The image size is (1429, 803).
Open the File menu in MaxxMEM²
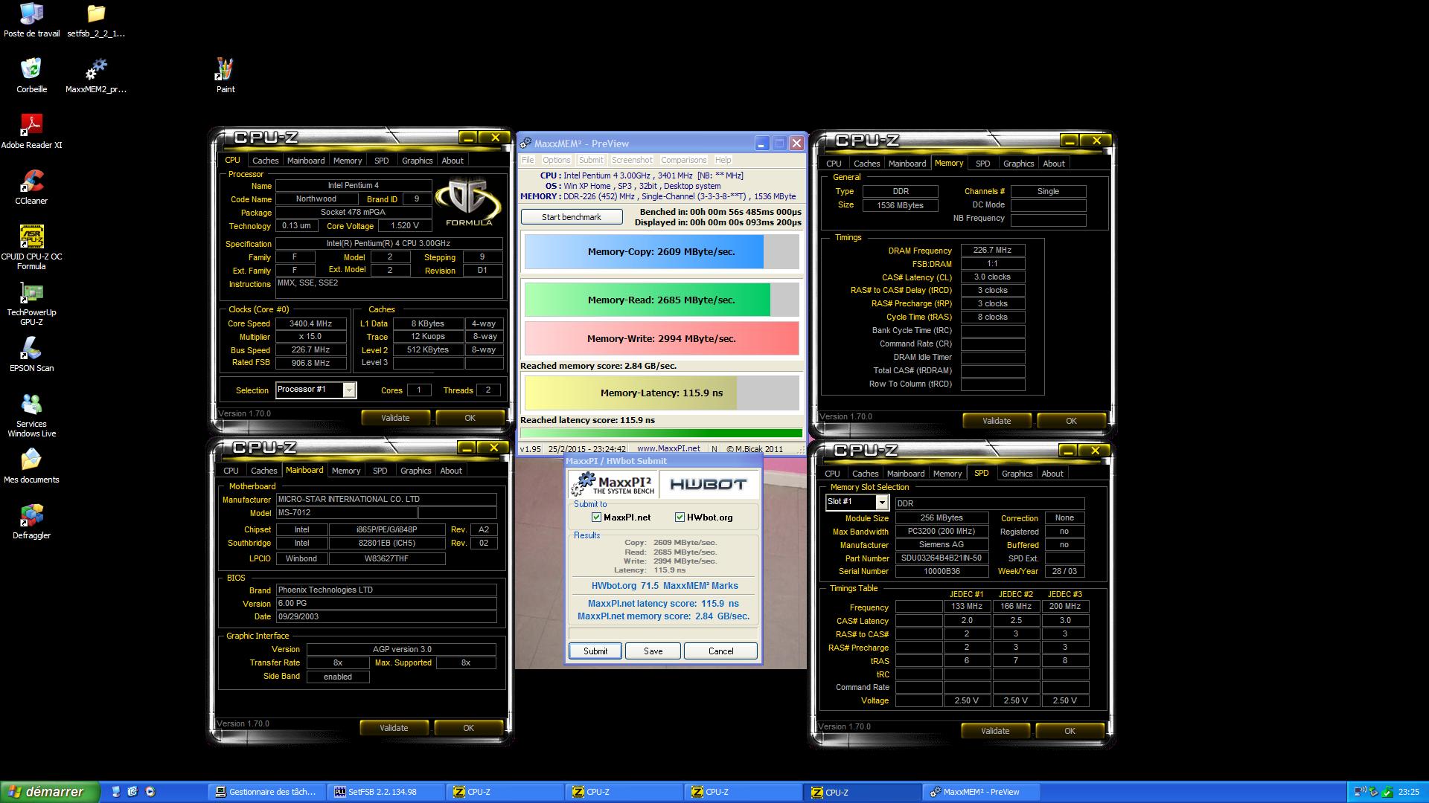[528, 160]
